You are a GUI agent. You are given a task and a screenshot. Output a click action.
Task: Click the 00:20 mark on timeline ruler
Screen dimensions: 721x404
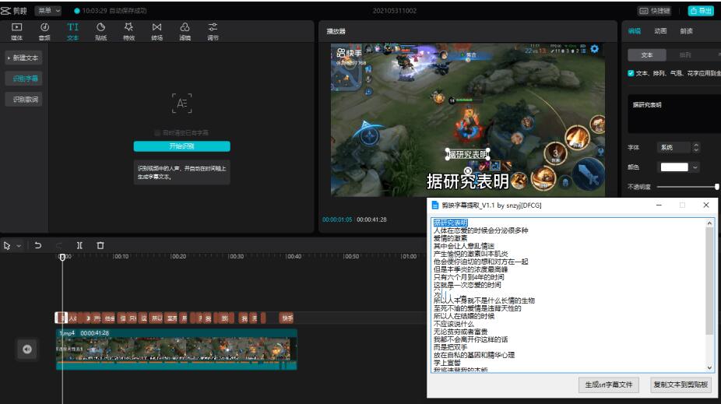pyautogui.click(x=178, y=256)
